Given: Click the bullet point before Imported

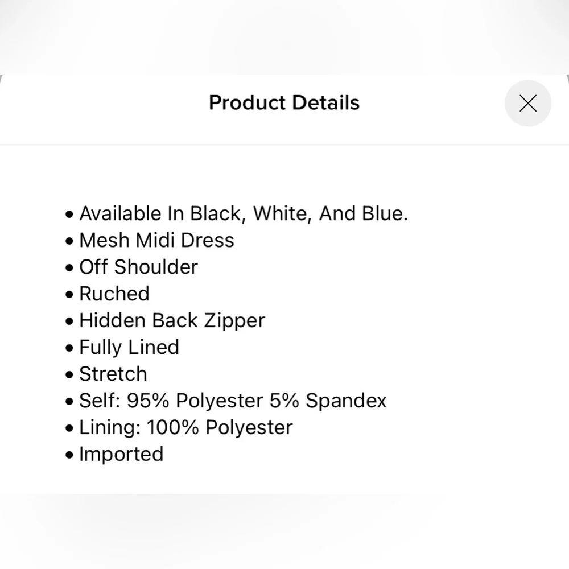Looking at the screenshot, I should 69,455.
